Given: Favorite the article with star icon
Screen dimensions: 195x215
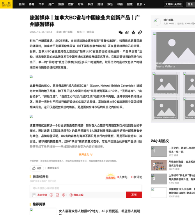Looking at the screenshot, I should (x=133, y=32).
